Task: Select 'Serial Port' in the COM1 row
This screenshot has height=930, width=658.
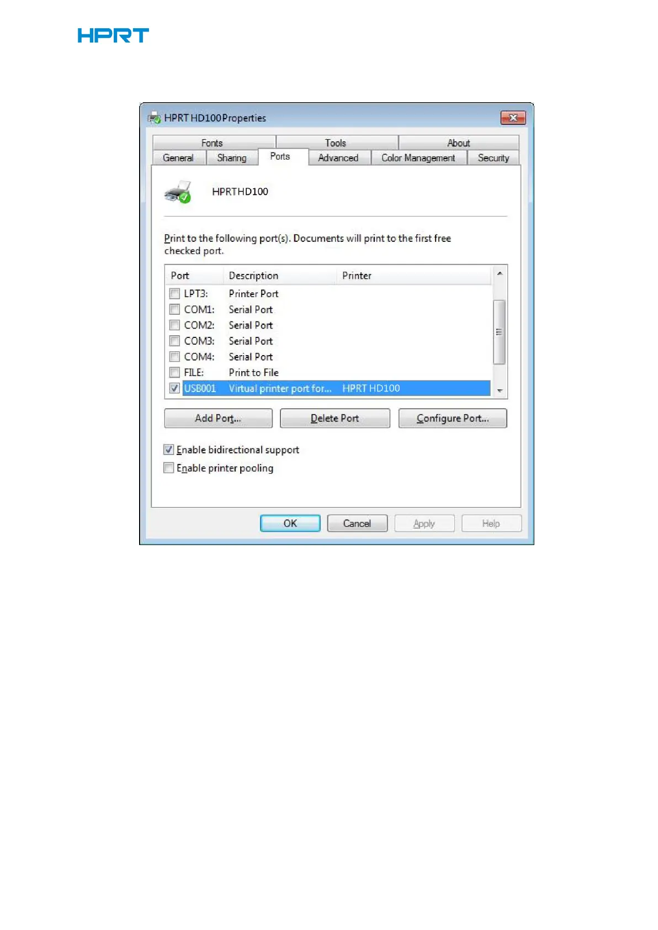Action: 251,309
